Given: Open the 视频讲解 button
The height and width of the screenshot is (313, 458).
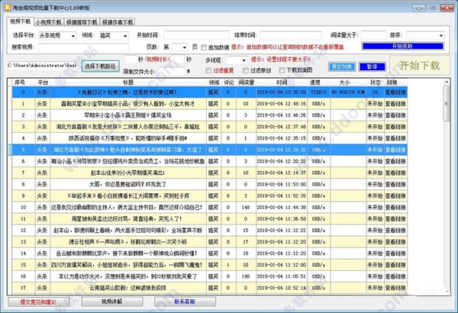Looking at the screenshot, I should tap(112, 302).
